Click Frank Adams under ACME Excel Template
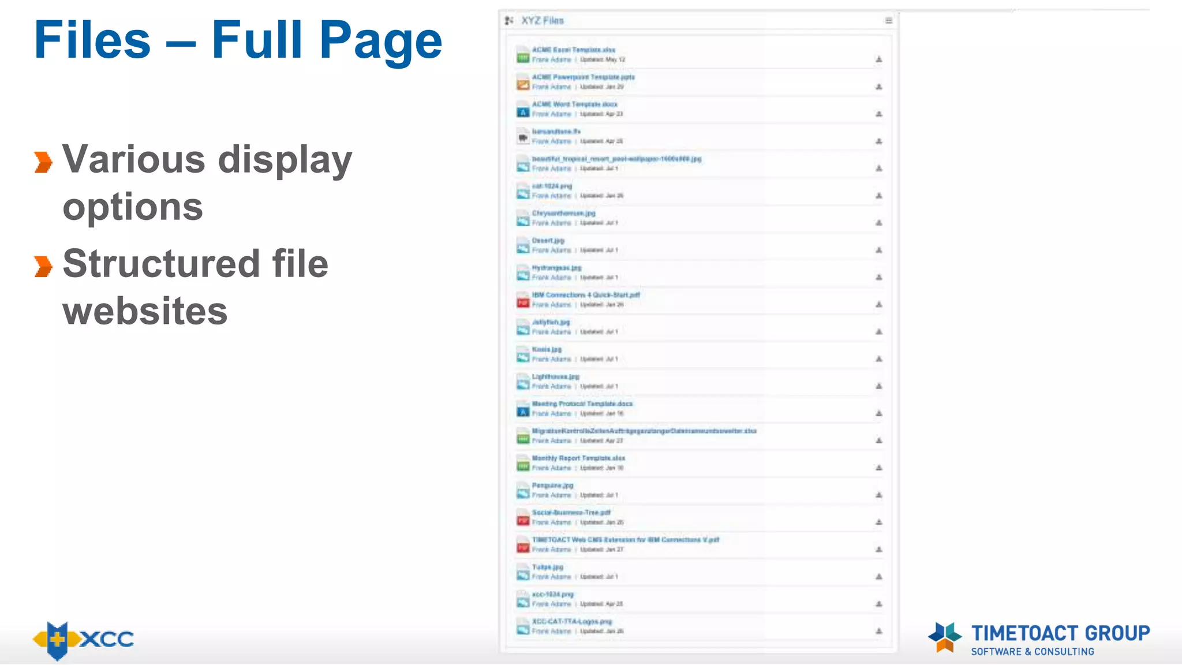The height and width of the screenshot is (665, 1182). click(552, 59)
